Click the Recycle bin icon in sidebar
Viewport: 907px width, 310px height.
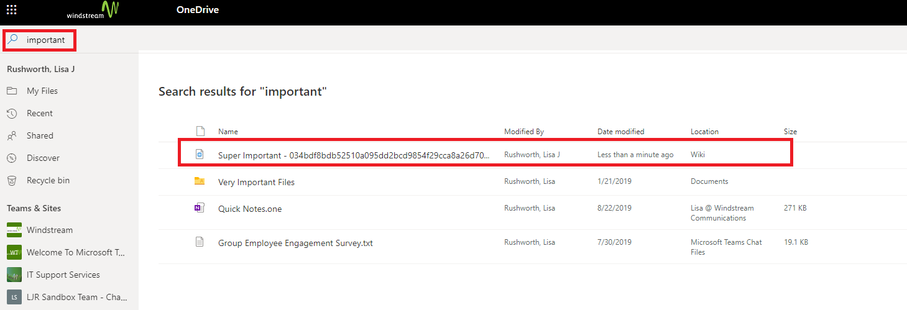pyautogui.click(x=12, y=180)
